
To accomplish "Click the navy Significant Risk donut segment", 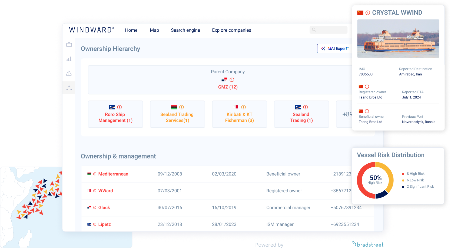I will point(382,195).
